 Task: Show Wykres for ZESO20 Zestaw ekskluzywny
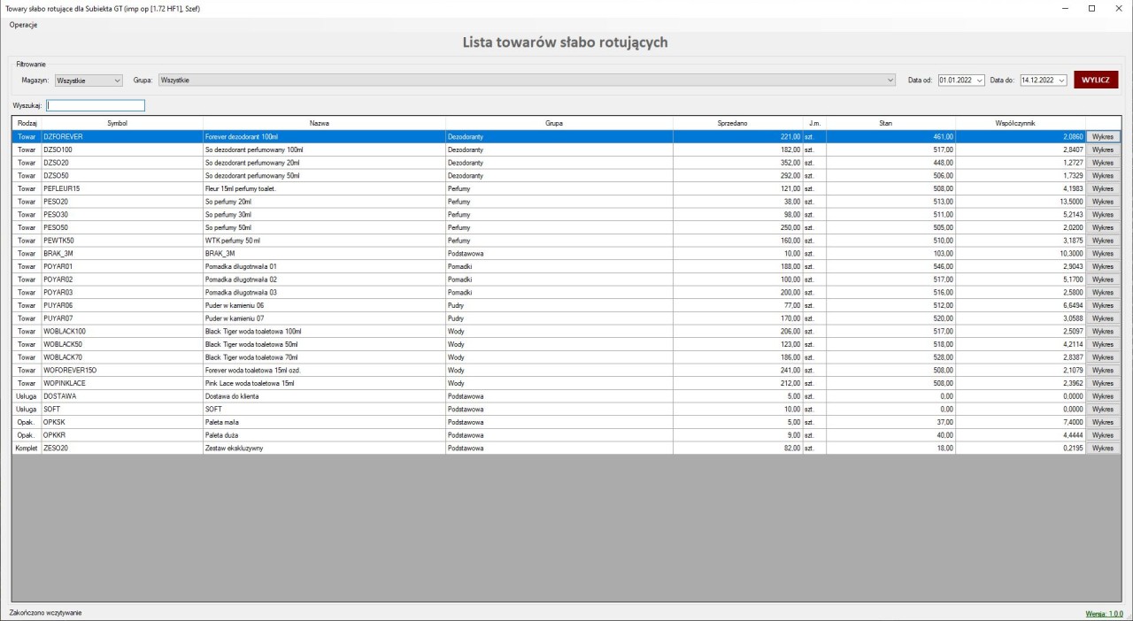(1103, 448)
